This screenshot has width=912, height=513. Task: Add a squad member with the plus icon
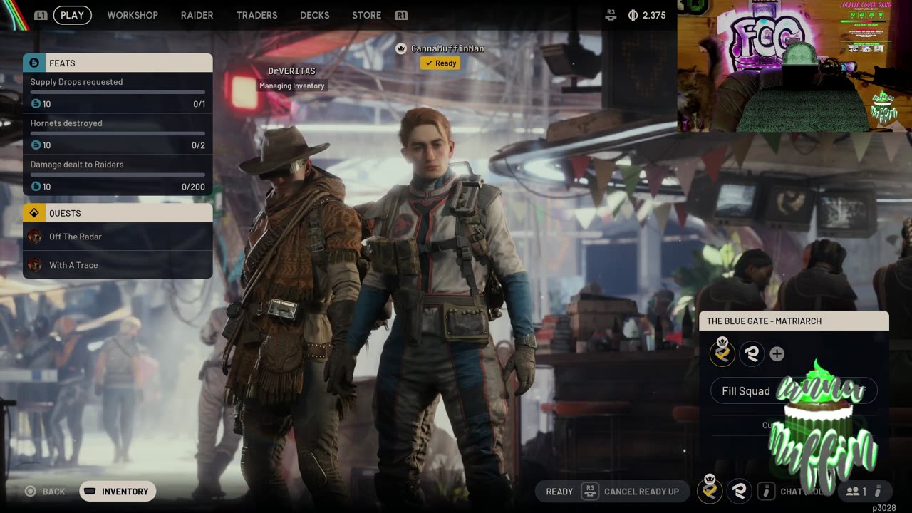pyautogui.click(x=777, y=353)
